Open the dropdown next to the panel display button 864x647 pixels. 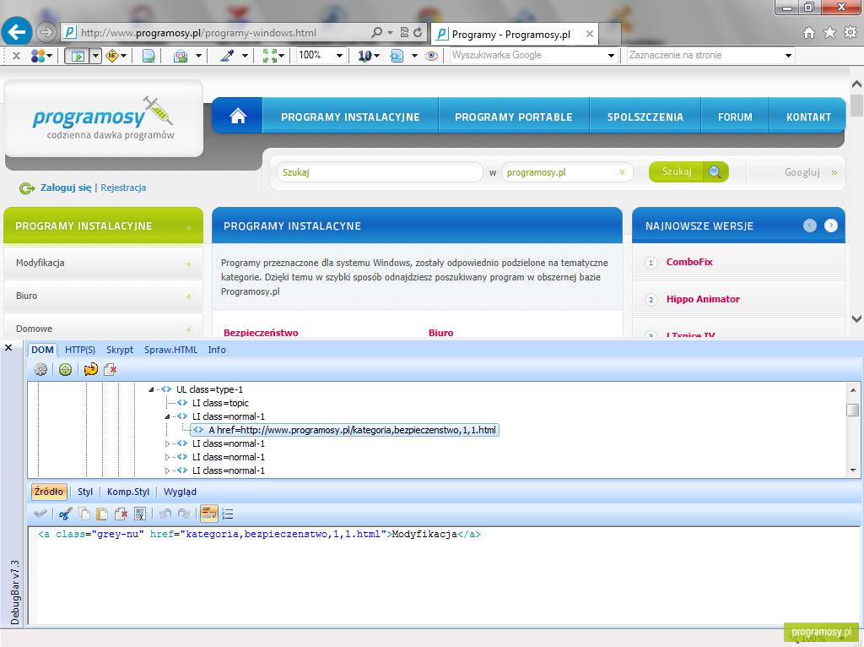pyautogui.click(x=96, y=56)
